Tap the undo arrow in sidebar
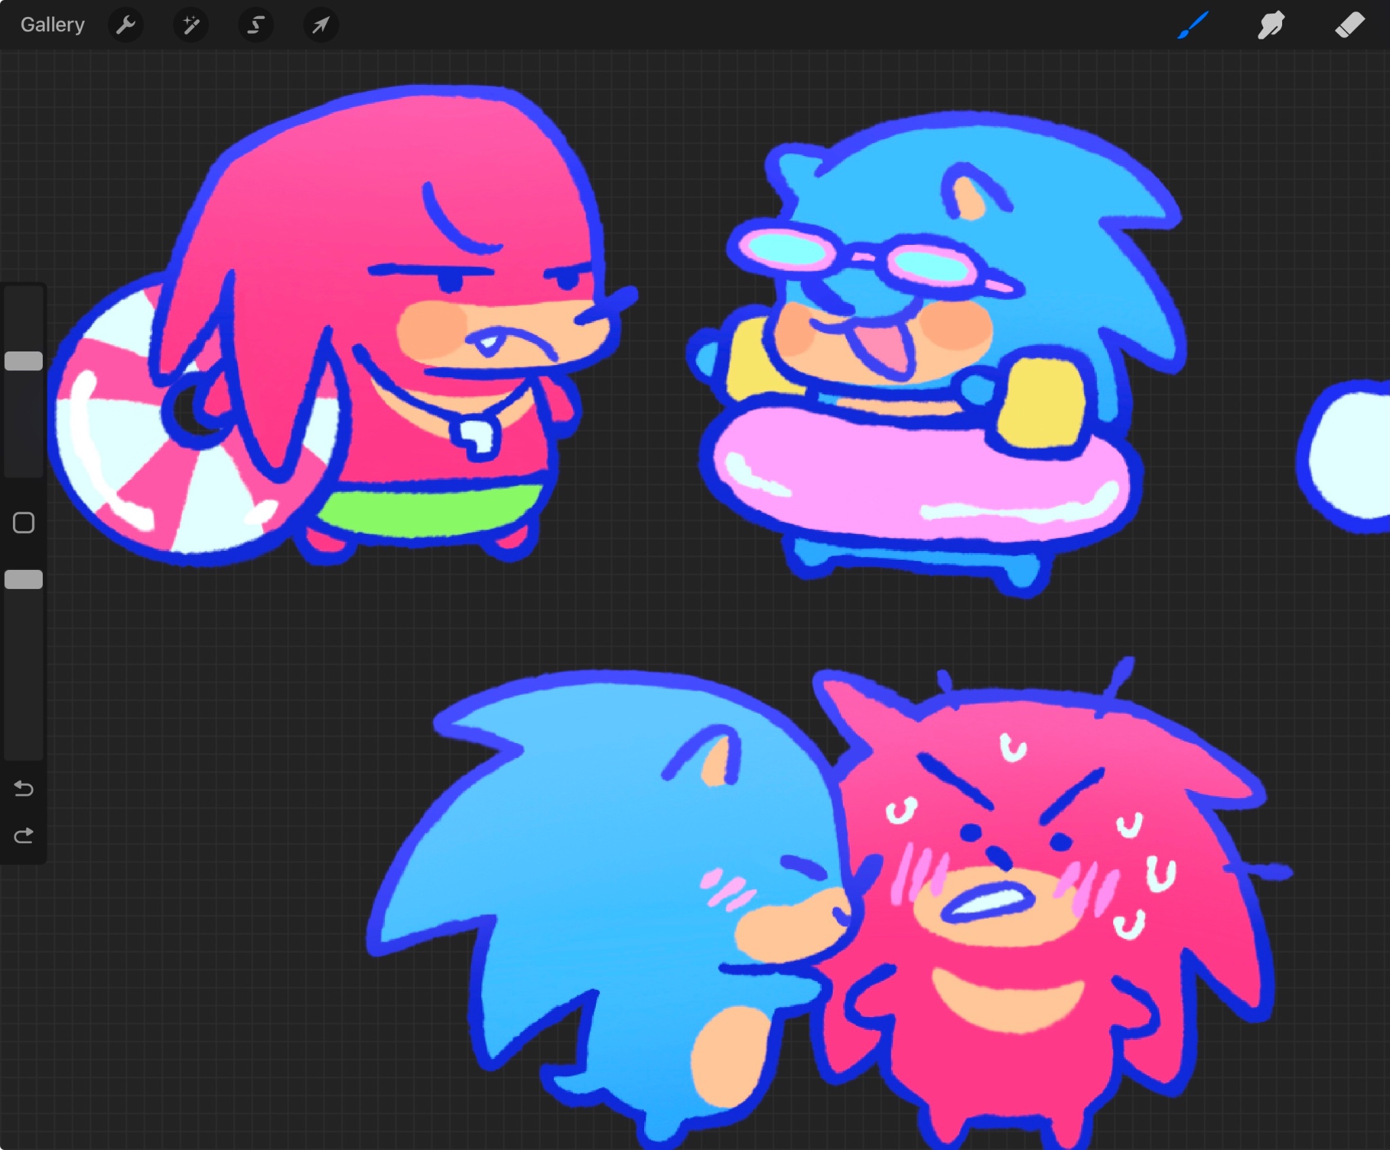The height and width of the screenshot is (1150, 1390). click(x=24, y=788)
